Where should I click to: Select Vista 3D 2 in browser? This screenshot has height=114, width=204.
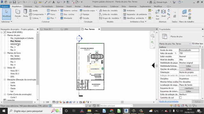15,73
